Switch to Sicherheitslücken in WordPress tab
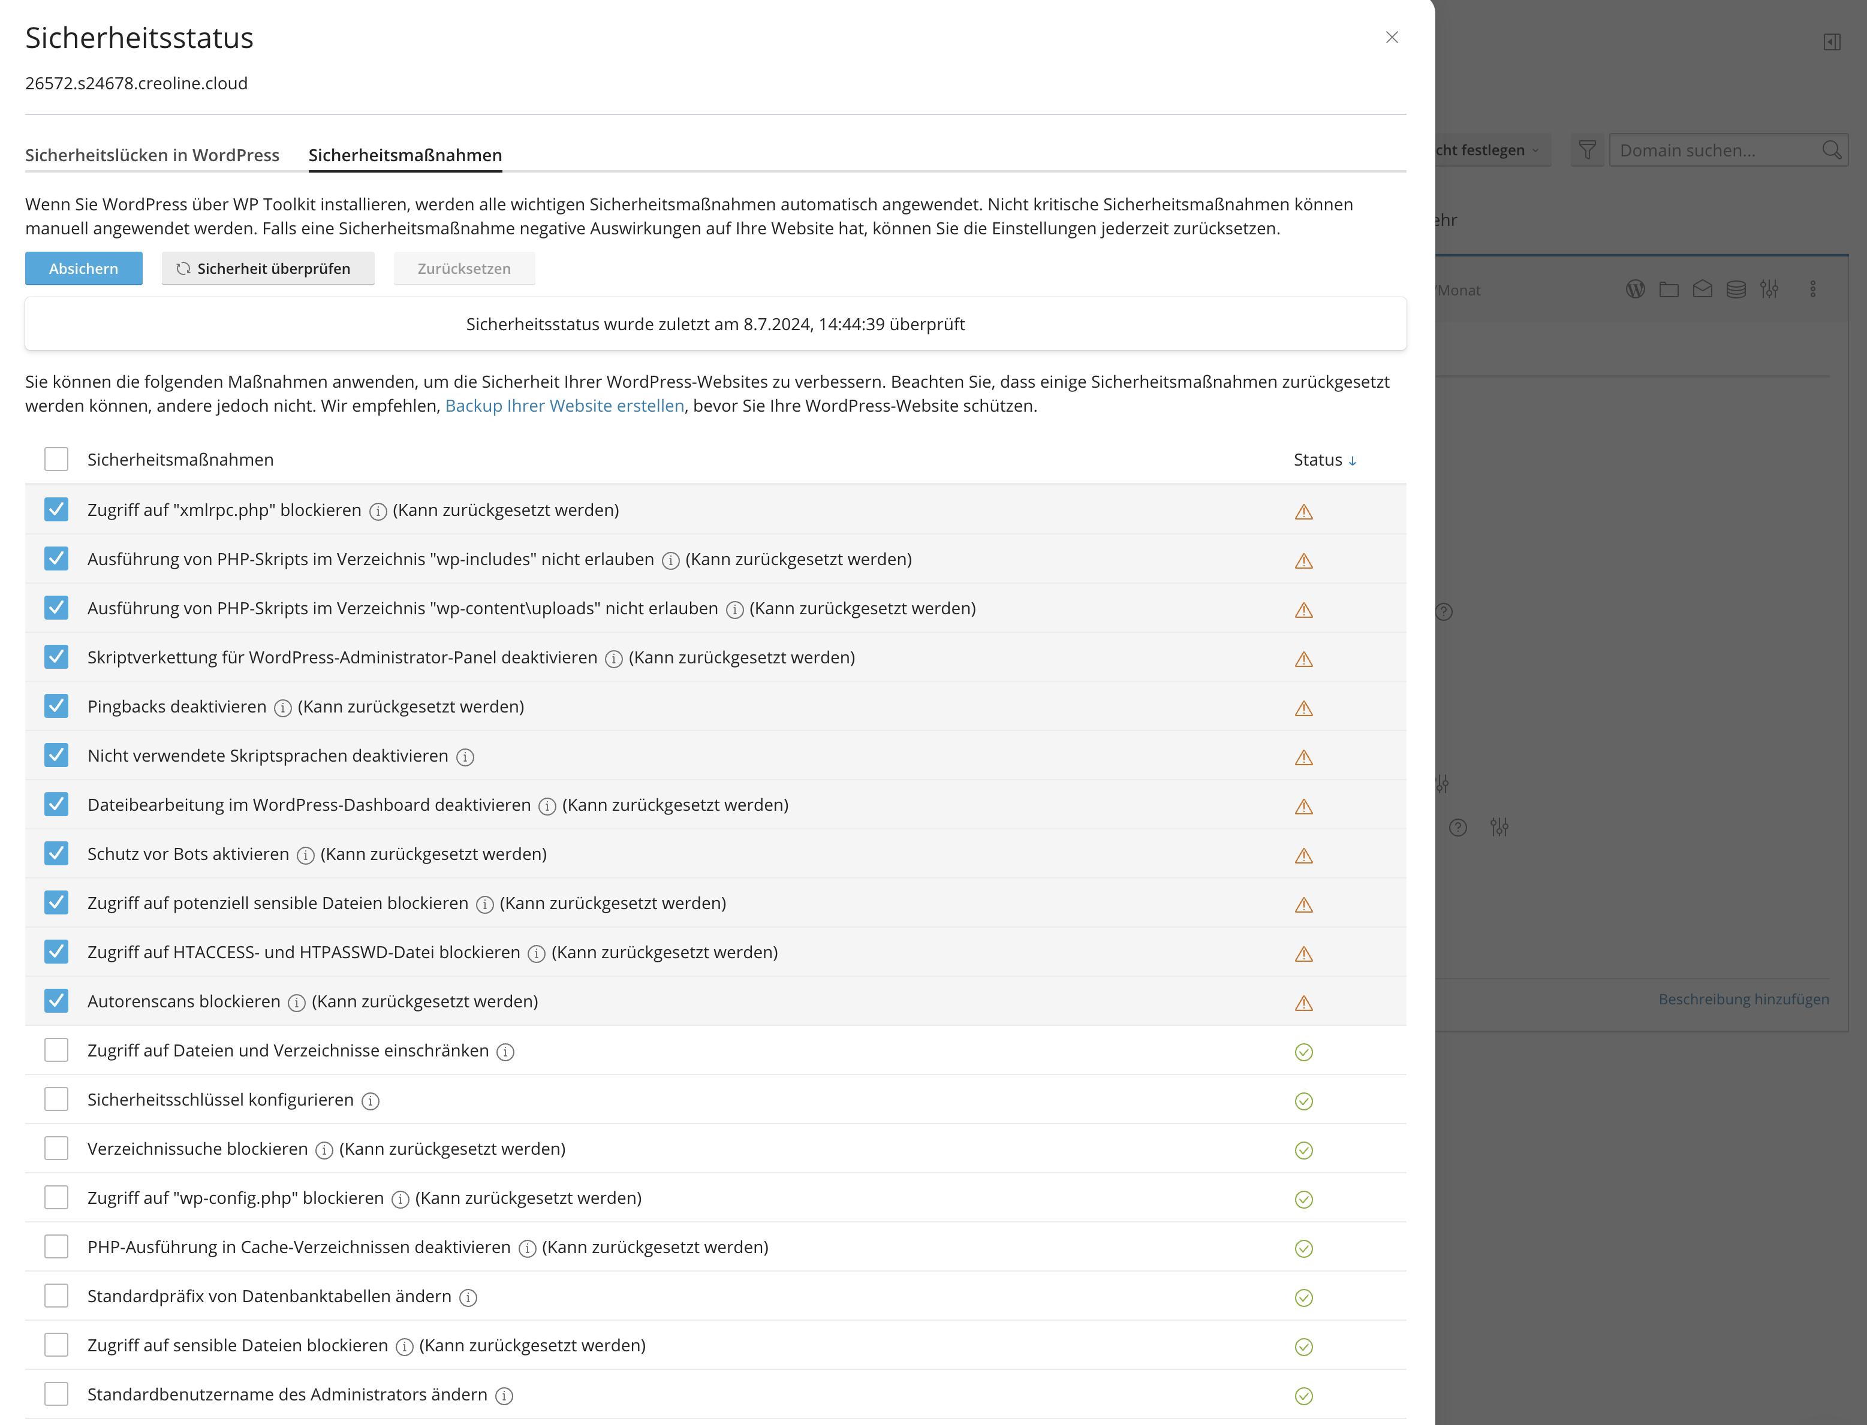This screenshot has height=1425, width=1867. click(x=152, y=155)
